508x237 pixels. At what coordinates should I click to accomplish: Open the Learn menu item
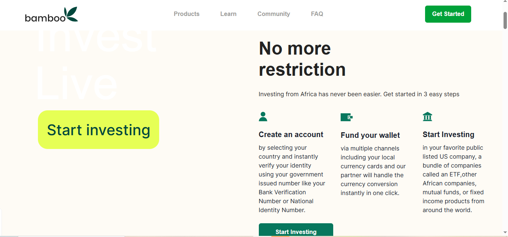point(228,14)
